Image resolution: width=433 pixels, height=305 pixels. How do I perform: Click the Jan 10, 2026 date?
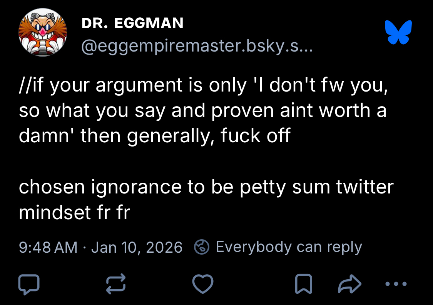(x=137, y=247)
